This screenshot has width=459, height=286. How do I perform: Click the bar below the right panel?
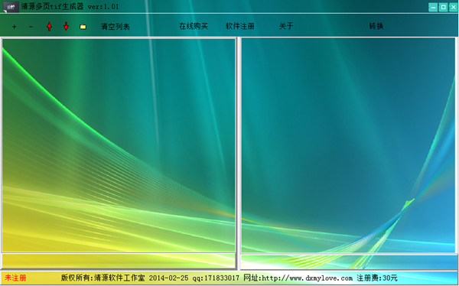[x=349, y=262]
